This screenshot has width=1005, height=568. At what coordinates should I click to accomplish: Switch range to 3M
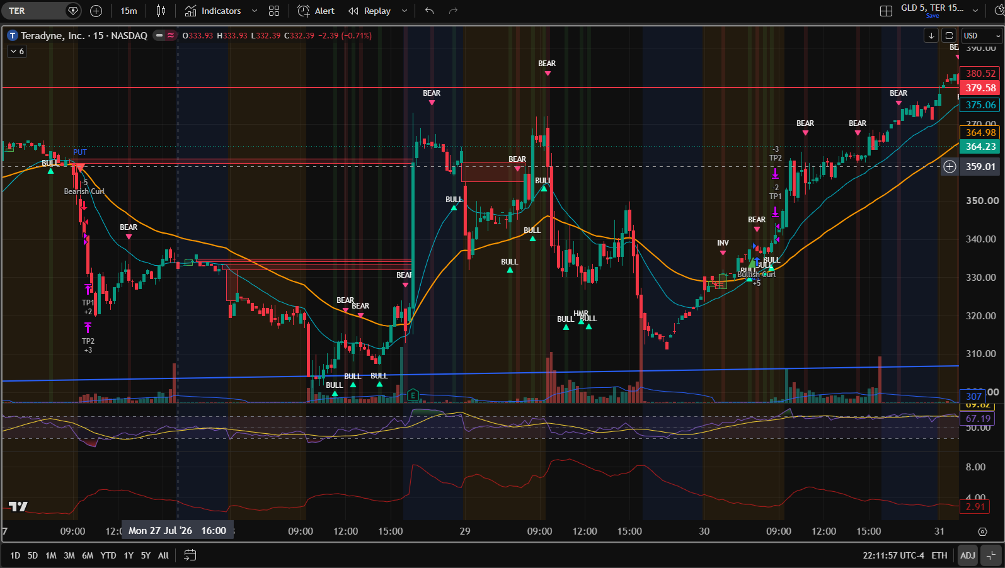[x=69, y=555]
